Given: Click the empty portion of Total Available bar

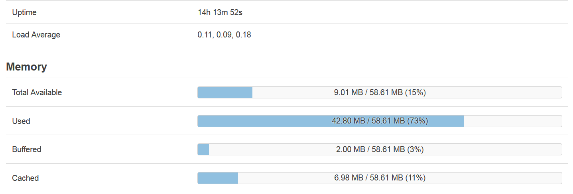Looking at the screenshot, I should point(407,92).
